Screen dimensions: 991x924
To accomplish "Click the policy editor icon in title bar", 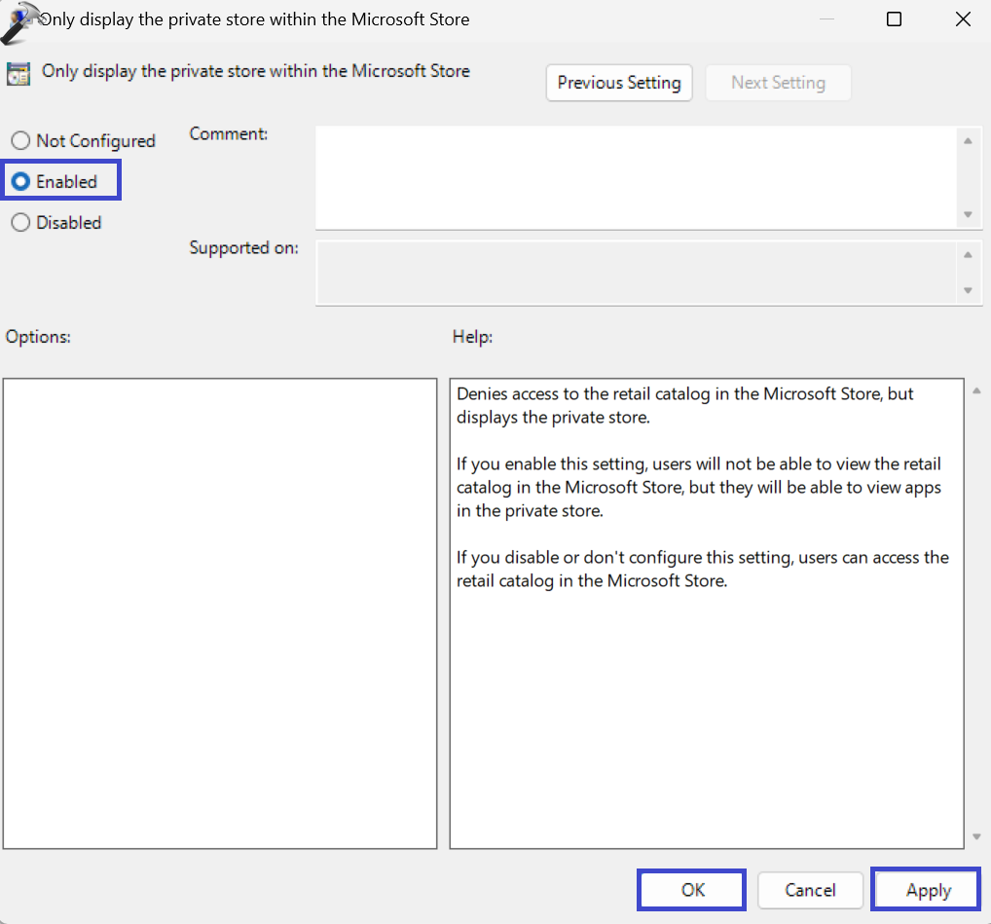I will [21, 21].
